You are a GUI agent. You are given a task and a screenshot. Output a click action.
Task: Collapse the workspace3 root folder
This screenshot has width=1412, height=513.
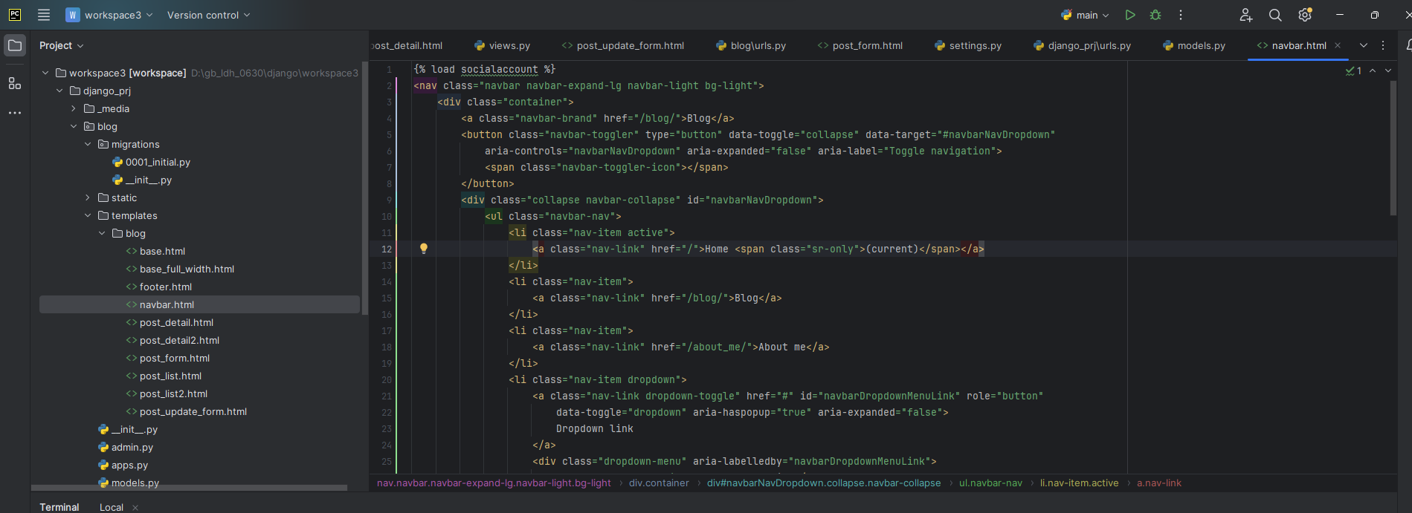(x=45, y=73)
